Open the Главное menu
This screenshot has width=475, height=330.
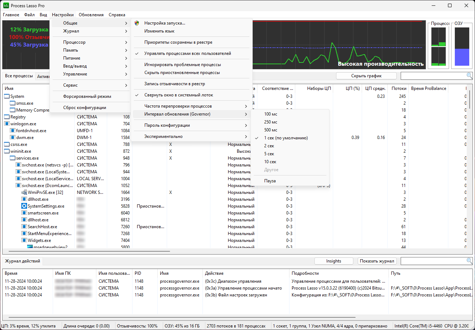11,15
